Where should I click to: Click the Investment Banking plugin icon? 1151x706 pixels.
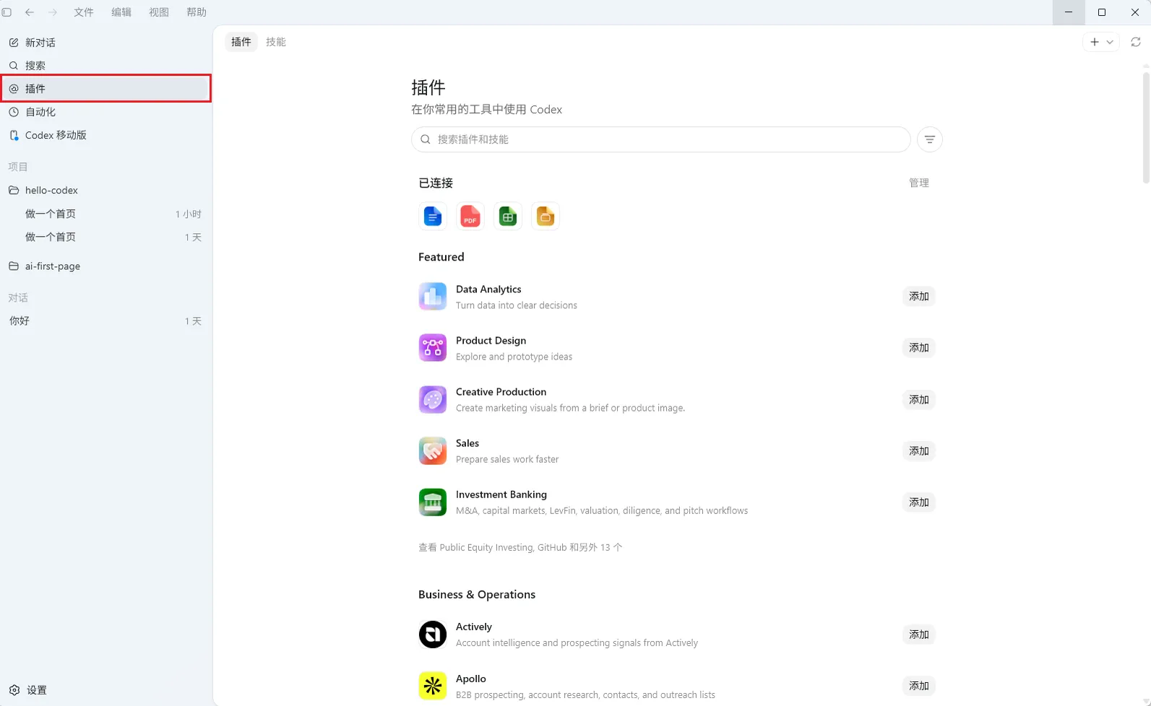tap(433, 502)
